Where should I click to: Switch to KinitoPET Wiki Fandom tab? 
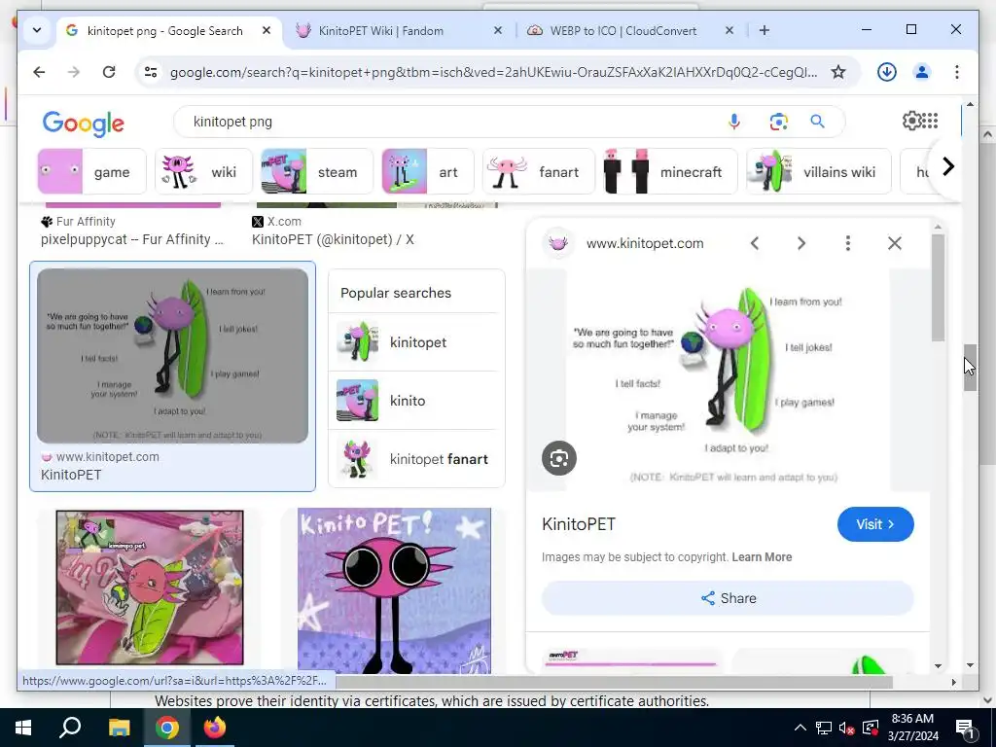(399, 30)
